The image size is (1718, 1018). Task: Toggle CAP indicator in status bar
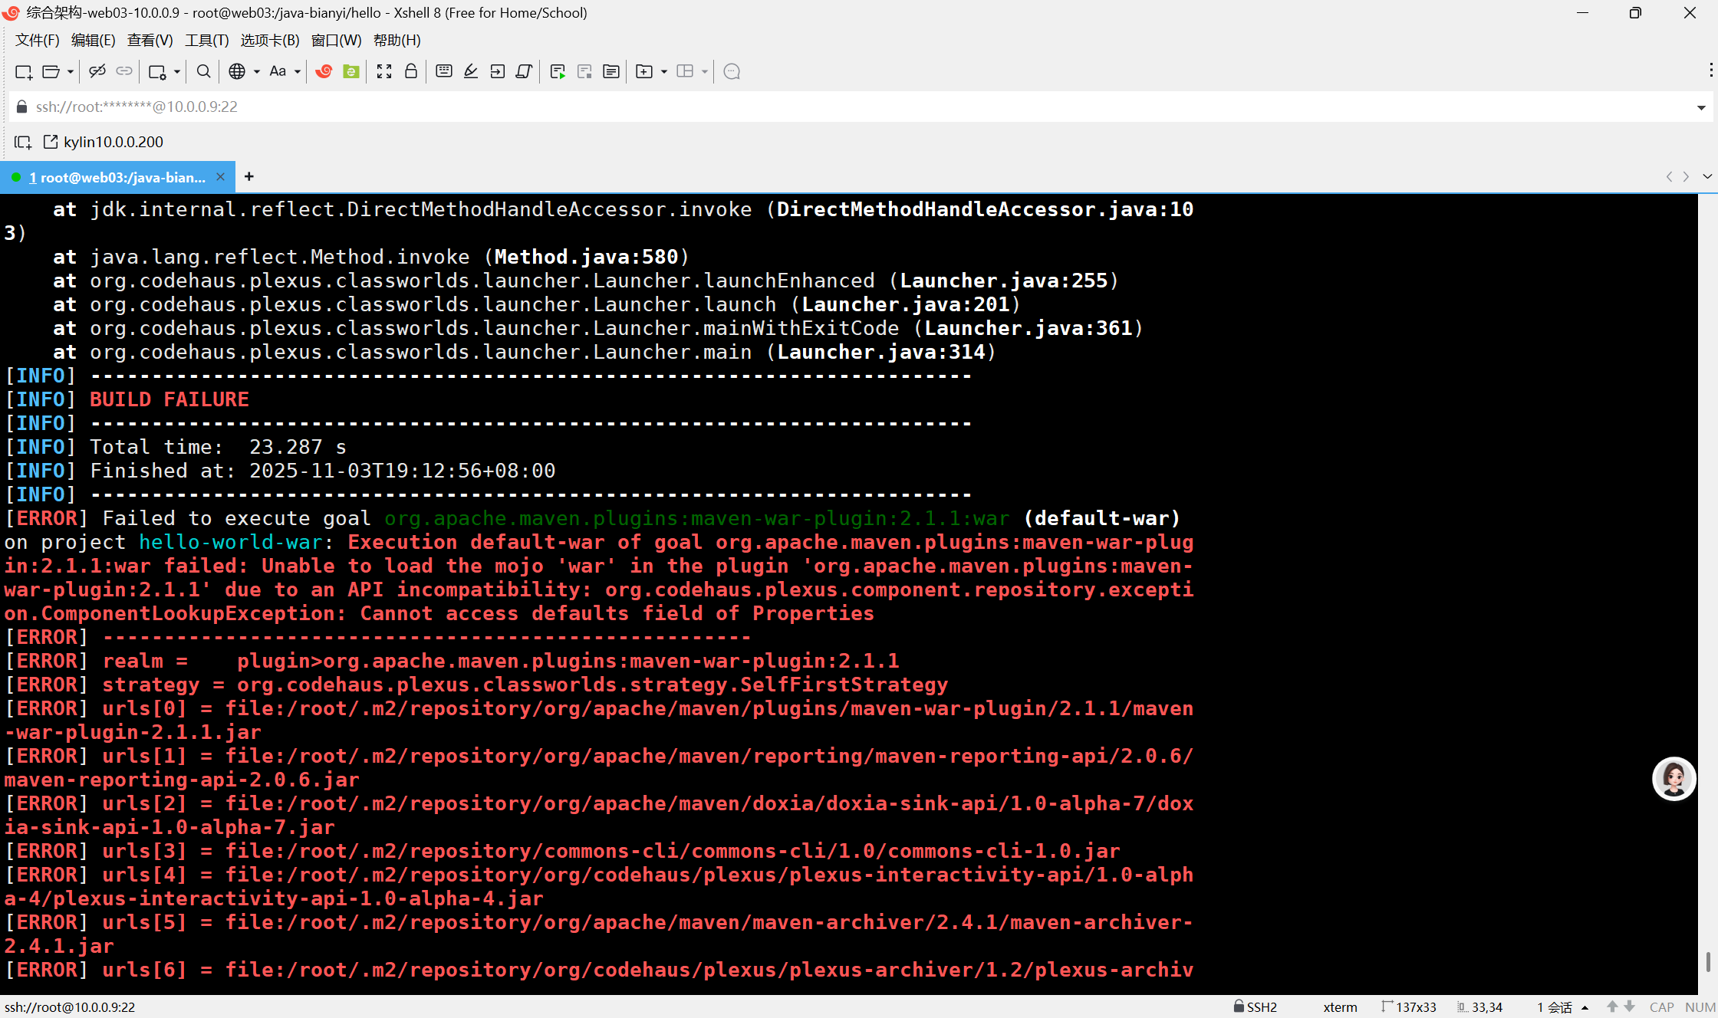(1661, 1007)
